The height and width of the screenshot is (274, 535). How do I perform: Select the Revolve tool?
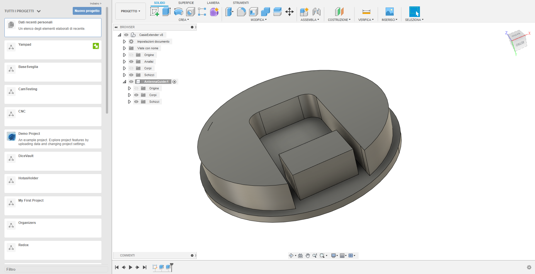[178, 12]
